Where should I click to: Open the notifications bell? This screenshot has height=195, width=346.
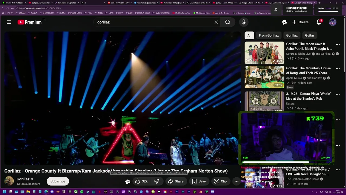[x=319, y=22]
